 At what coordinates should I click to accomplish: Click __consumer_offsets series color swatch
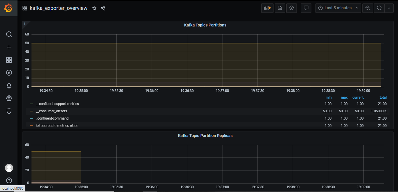(31, 111)
